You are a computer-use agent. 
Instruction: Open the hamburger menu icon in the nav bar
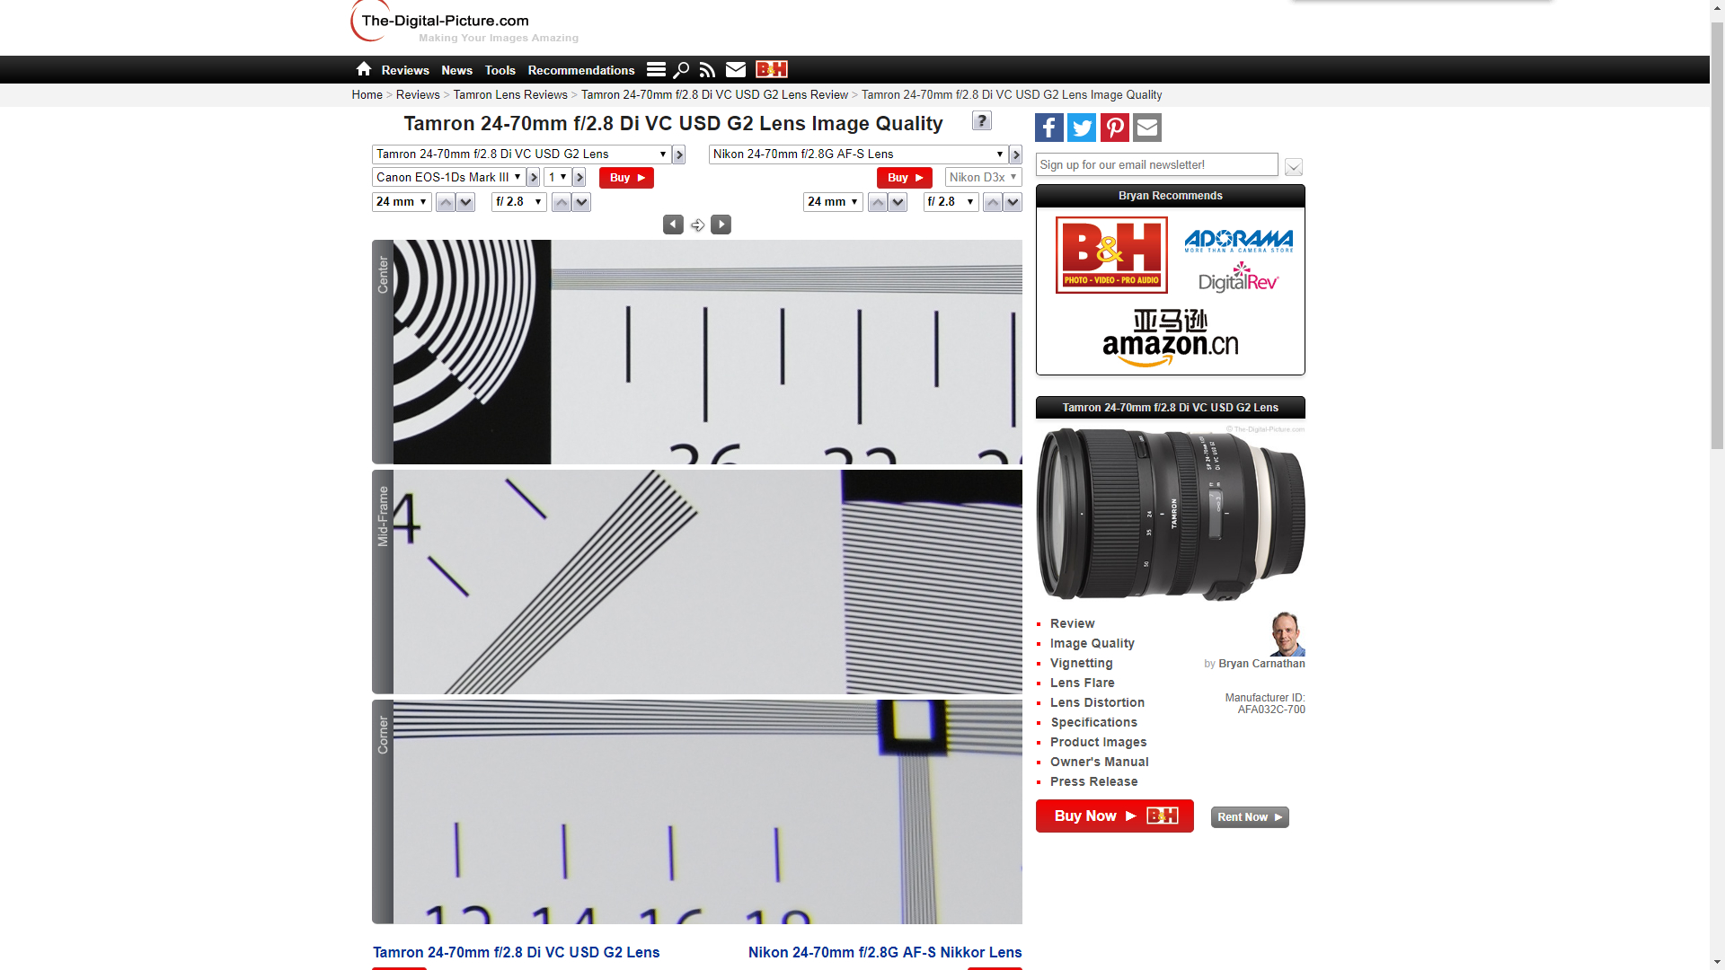click(656, 69)
